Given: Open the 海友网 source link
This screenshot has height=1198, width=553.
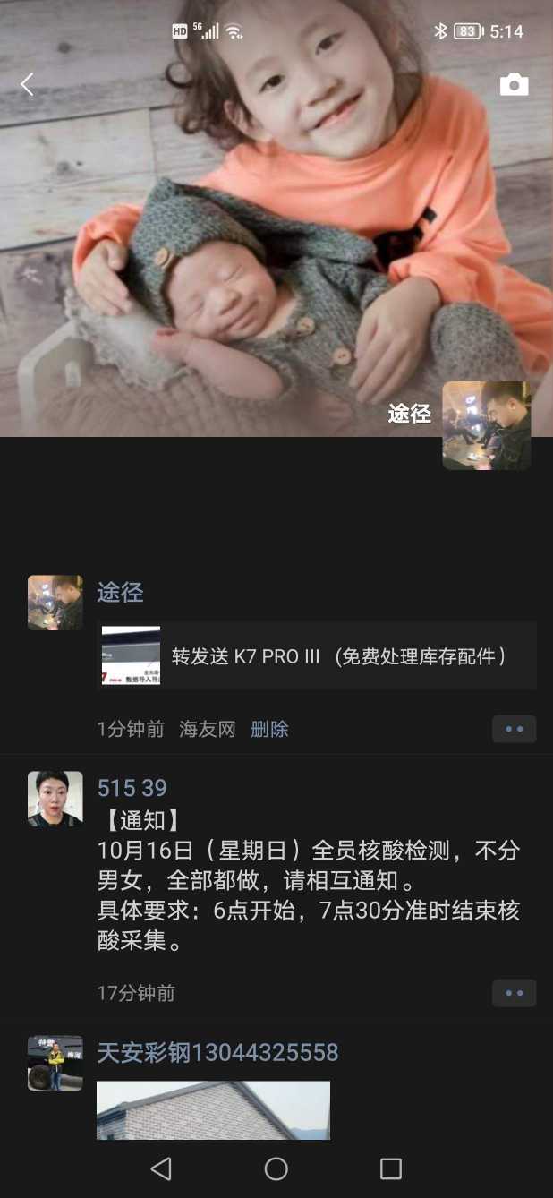Looking at the screenshot, I should [x=208, y=730].
